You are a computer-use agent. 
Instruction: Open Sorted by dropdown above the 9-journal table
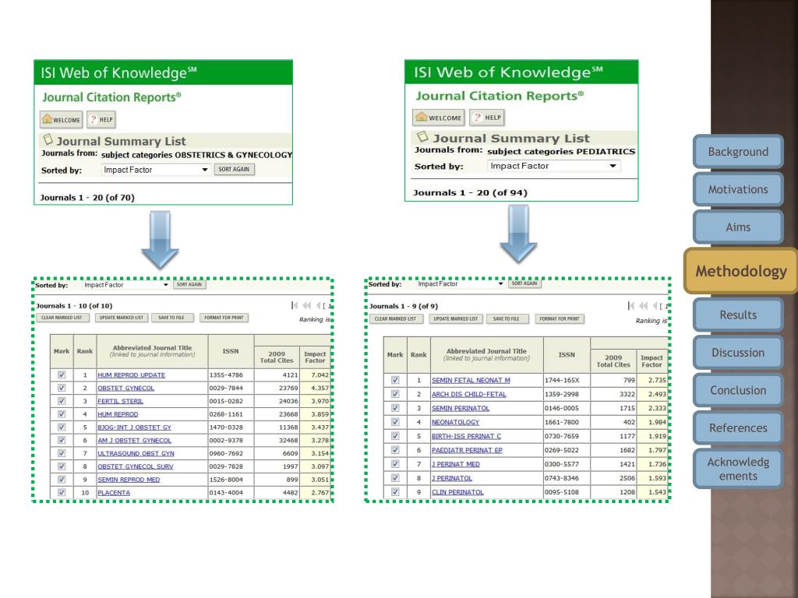coord(460,283)
